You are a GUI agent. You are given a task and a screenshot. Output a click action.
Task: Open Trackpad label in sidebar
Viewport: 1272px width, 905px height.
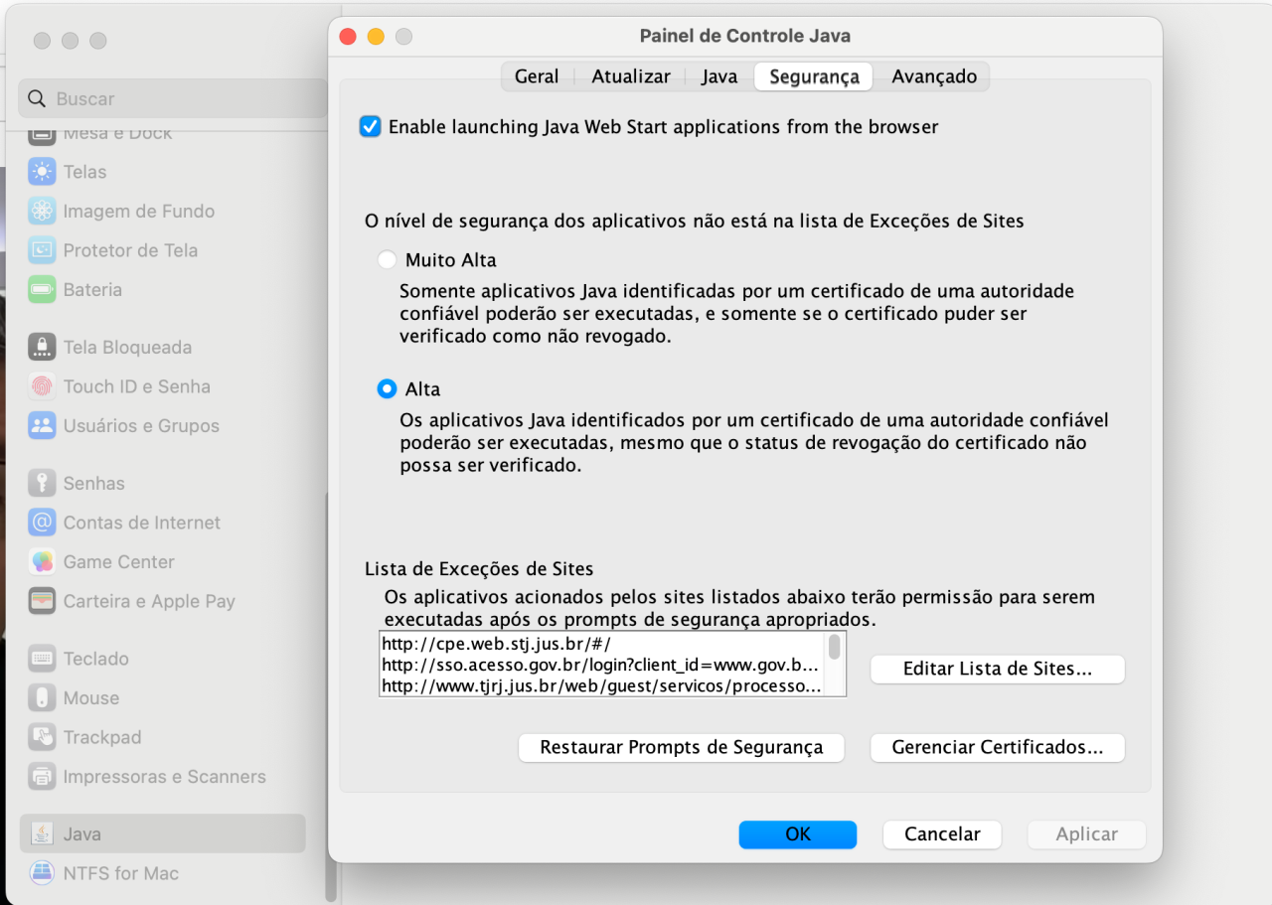point(102,737)
